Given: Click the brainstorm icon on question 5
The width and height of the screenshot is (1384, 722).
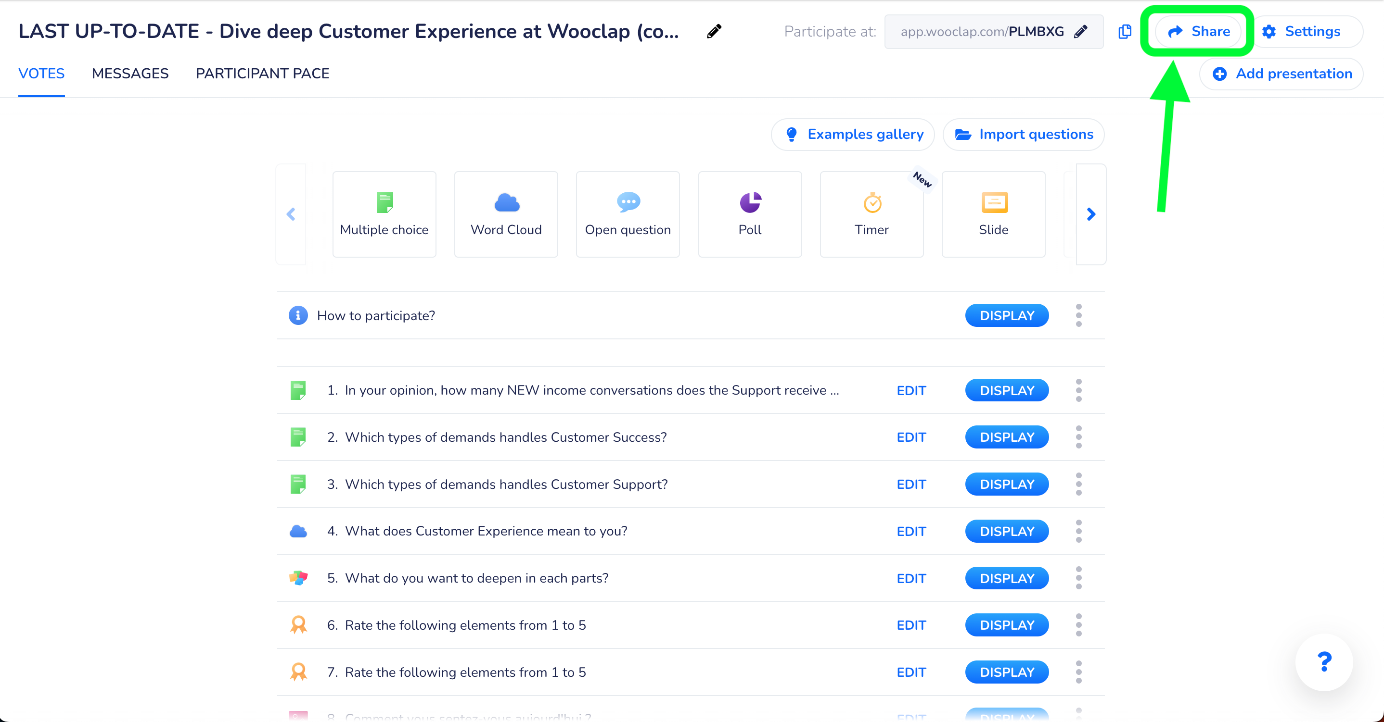Looking at the screenshot, I should click(298, 578).
